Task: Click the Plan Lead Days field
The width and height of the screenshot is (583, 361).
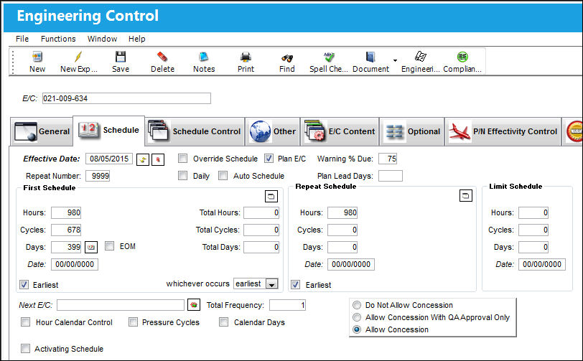Action: (x=391, y=176)
